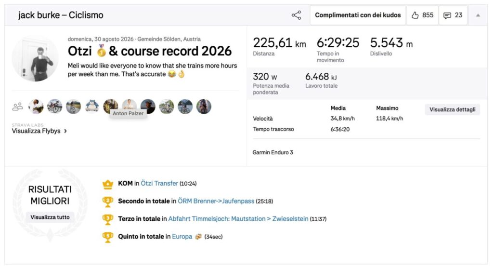Click the second place trophy icon

107,202
